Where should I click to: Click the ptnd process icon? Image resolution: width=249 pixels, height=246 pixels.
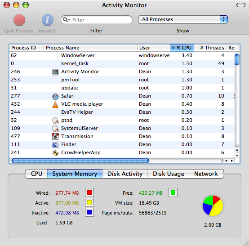55,121
